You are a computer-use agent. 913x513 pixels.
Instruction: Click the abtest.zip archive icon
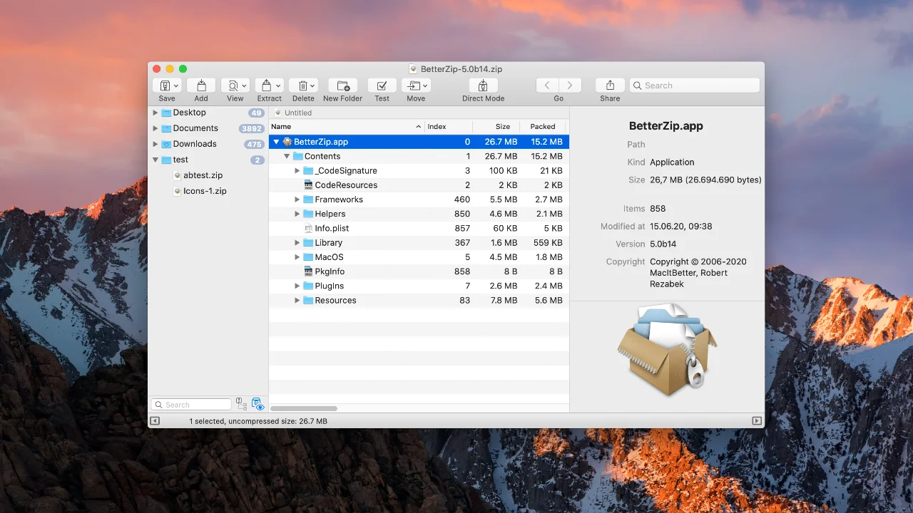[x=177, y=175]
